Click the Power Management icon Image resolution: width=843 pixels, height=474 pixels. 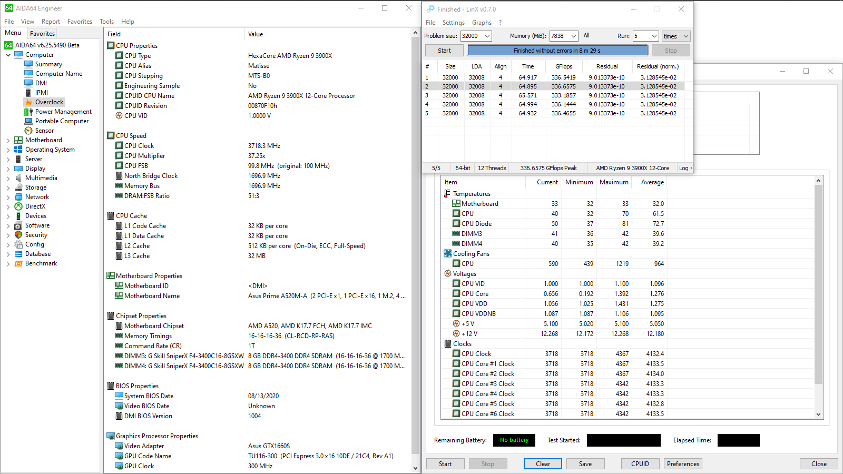[28, 112]
